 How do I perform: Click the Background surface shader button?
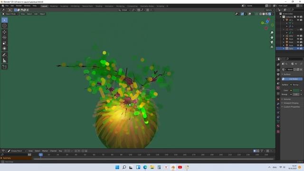coord(296,85)
